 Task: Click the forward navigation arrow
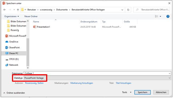pyautogui.click(x=10, y=10)
